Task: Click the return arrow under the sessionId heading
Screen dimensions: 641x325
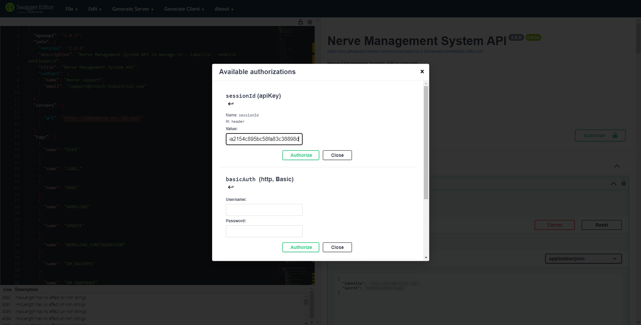Action: (x=230, y=104)
